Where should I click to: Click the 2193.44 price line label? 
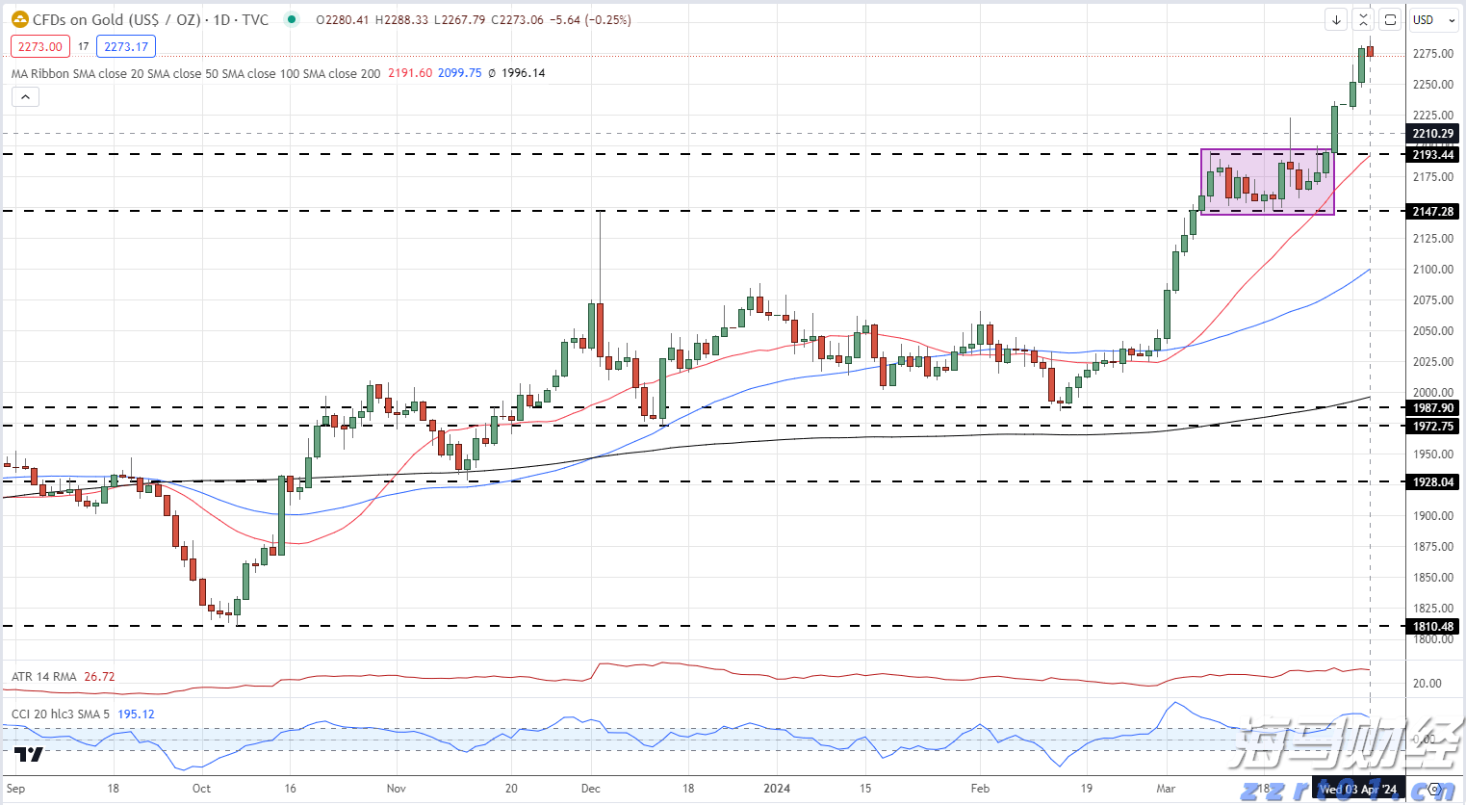coord(1433,154)
